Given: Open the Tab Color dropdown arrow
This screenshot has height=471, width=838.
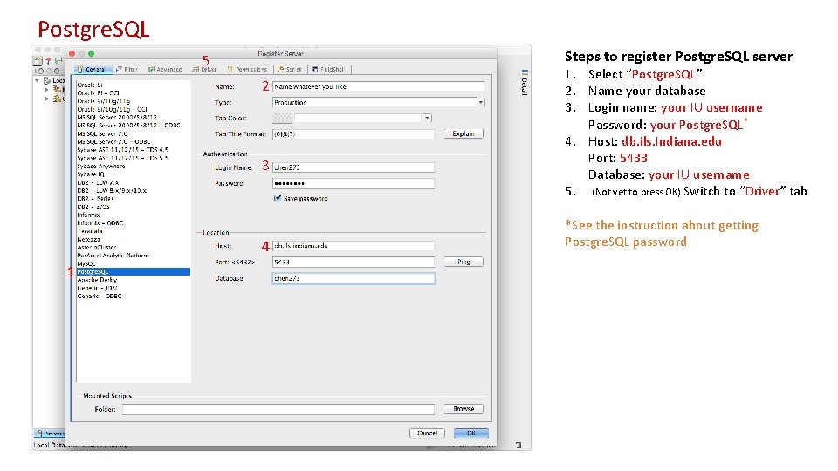Looking at the screenshot, I should point(427,118).
